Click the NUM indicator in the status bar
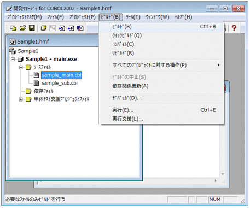 (215, 199)
